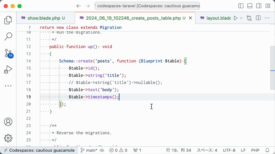Viewport: 275px width, 154px height.
Task: Select encoding via UTF-8 status item
Action: [x=229, y=150]
